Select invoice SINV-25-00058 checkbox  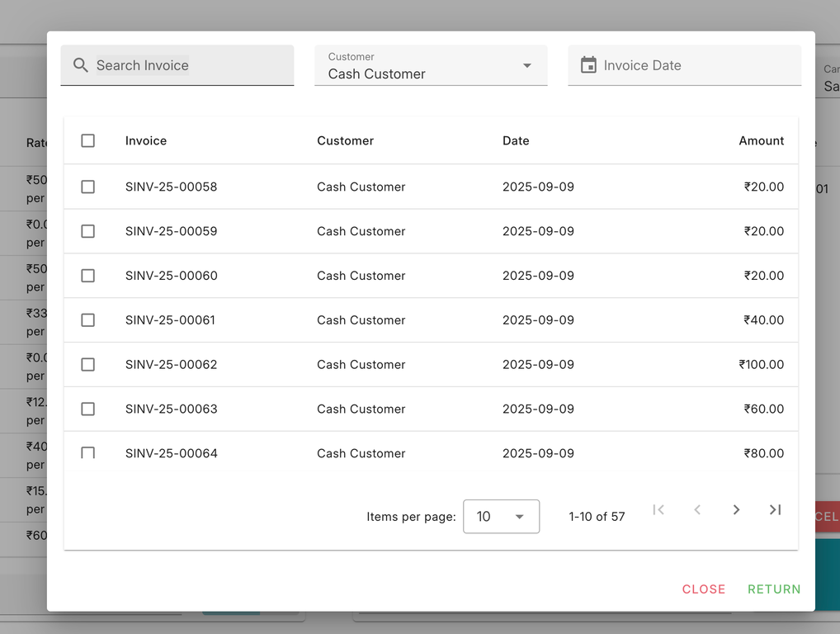click(87, 187)
